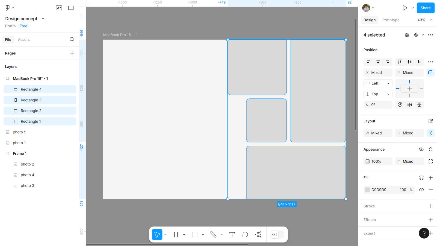
Task: Select the Text tool
Action: click(232, 235)
